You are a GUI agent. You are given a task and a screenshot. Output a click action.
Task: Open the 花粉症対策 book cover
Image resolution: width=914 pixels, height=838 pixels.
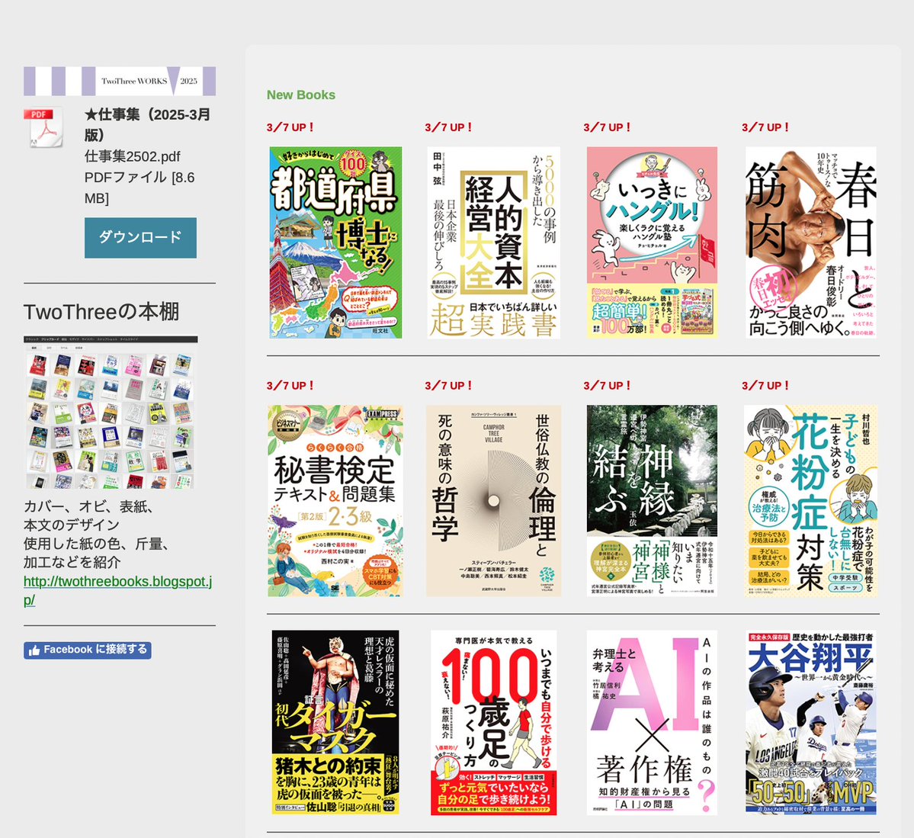coord(811,501)
